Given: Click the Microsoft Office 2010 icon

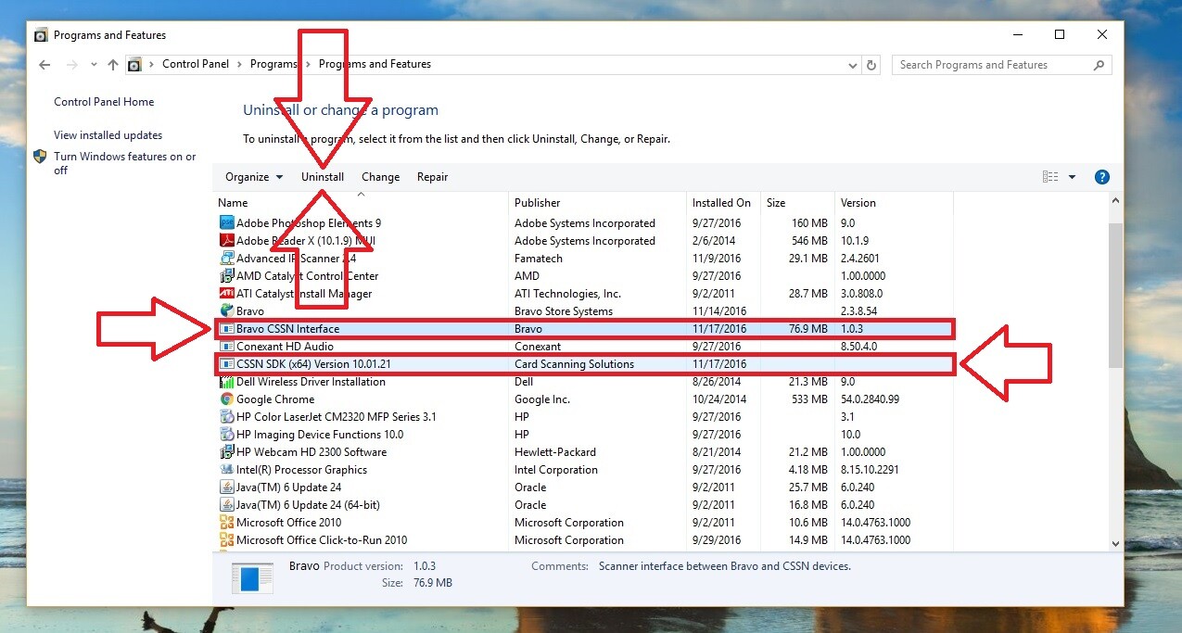Looking at the screenshot, I should (x=226, y=523).
